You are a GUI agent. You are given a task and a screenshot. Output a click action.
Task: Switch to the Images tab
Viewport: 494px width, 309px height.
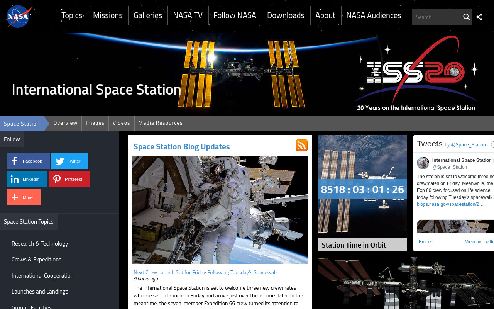pyautogui.click(x=95, y=123)
